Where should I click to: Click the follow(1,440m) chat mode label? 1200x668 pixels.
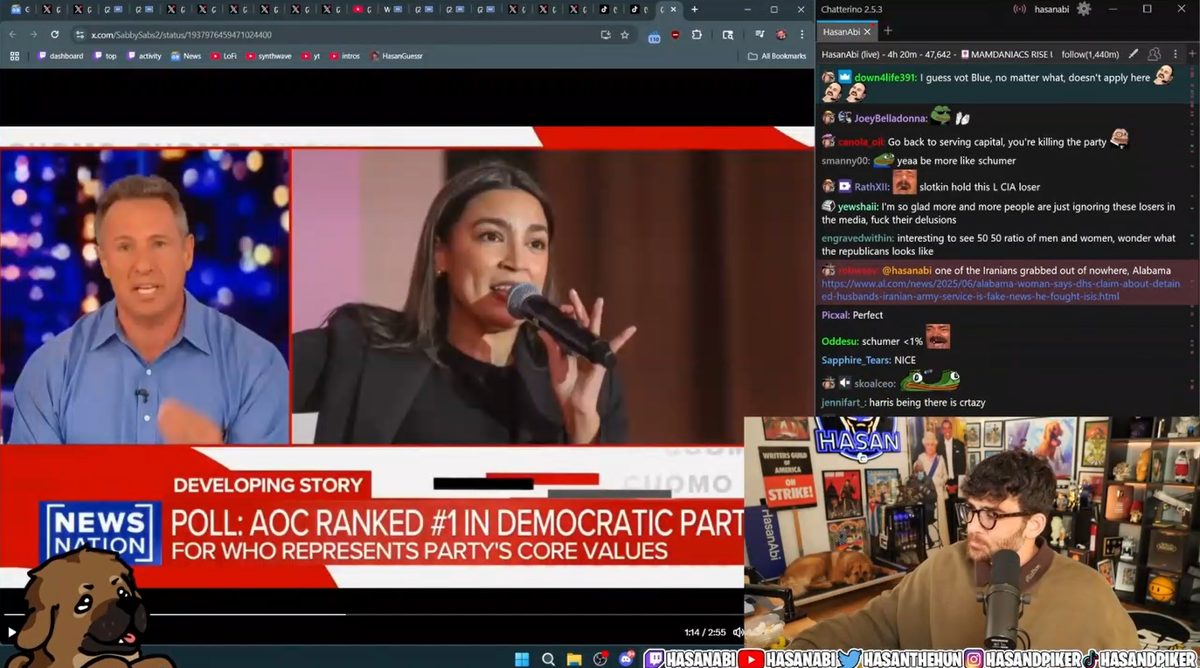point(1090,54)
